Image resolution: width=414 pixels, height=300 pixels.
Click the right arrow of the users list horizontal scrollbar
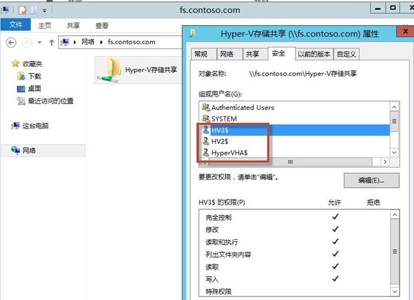tap(385, 162)
